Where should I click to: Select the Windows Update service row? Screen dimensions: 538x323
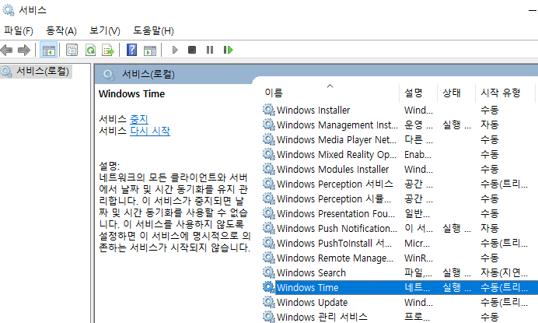coord(400,303)
